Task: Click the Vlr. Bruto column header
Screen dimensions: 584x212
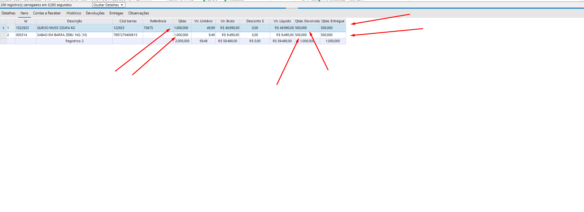Action: pos(228,21)
